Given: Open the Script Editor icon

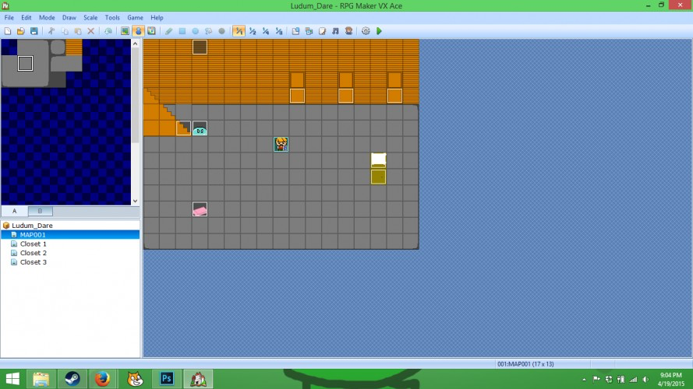Looking at the screenshot, I should (322, 31).
